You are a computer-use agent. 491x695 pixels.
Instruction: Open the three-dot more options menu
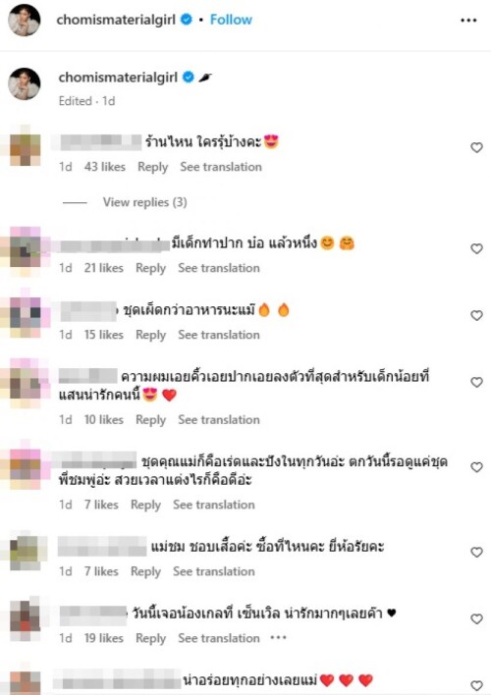pyautogui.click(x=468, y=21)
